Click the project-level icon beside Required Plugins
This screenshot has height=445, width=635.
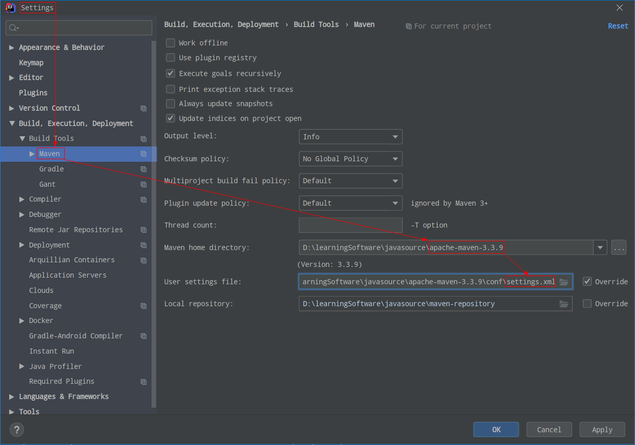click(x=143, y=382)
